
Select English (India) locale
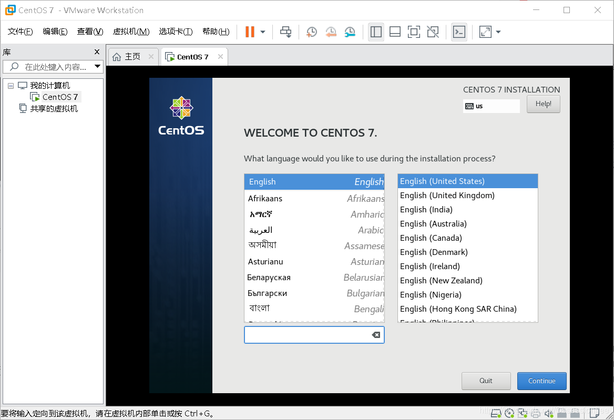467,209
